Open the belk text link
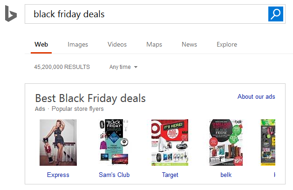293x190 pixels. (226, 175)
